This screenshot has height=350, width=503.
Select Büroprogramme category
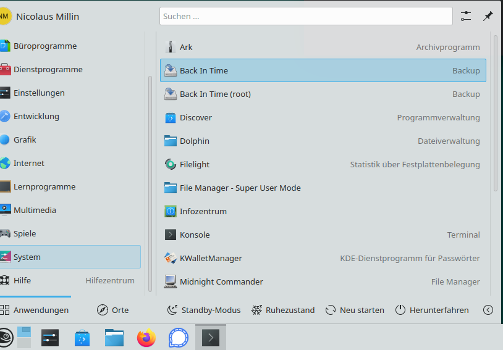tap(70, 46)
